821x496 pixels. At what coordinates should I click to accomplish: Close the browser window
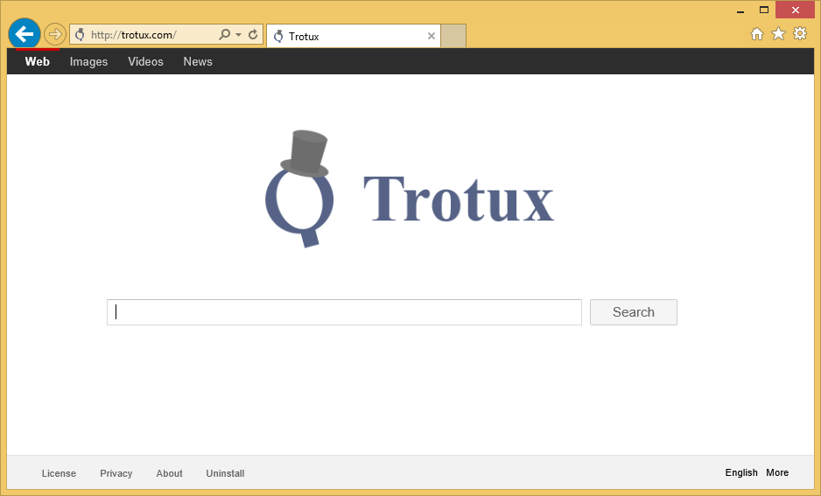point(795,10)
